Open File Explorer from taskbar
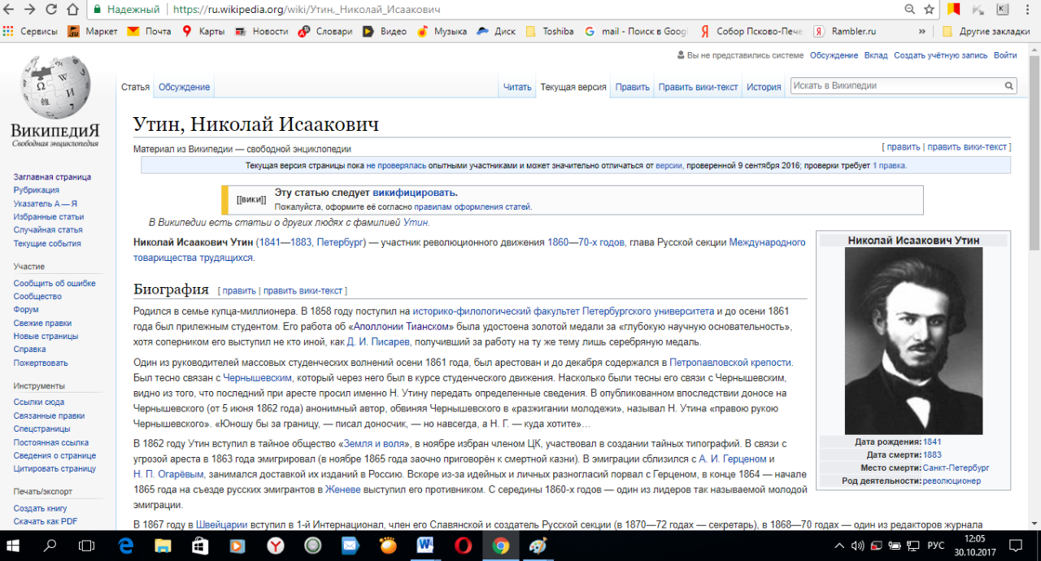 point(163,545)
